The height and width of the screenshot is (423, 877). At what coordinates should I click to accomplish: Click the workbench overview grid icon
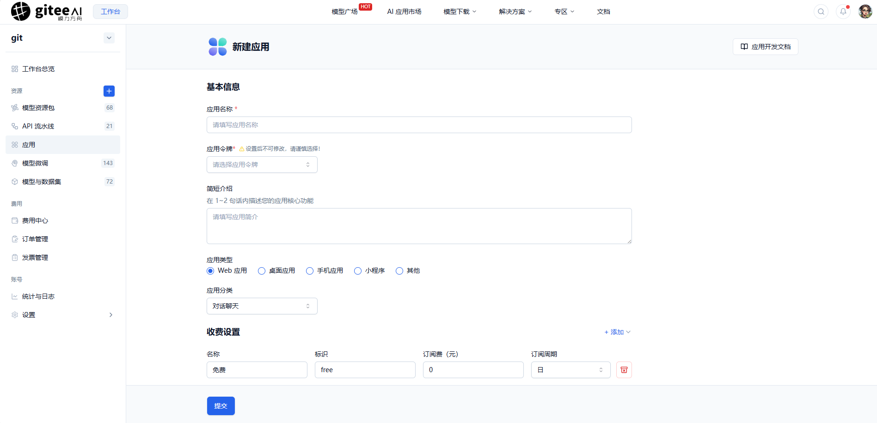click(x=15, y=69)
